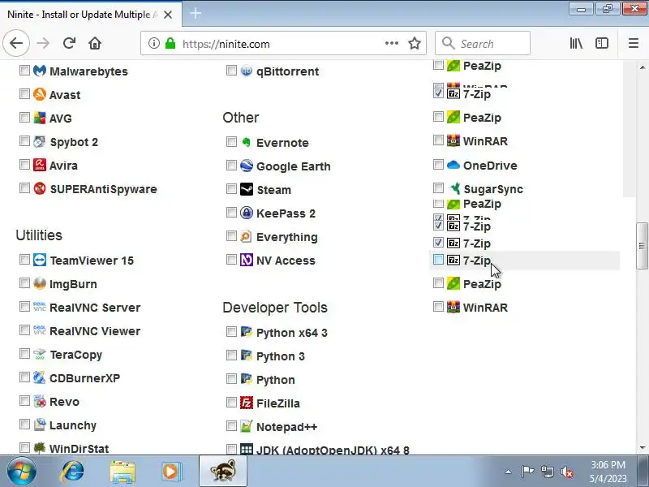Click the Avast orange icon
The width and height of the screenshot is (649, 487).
click(x=39, y=94)
